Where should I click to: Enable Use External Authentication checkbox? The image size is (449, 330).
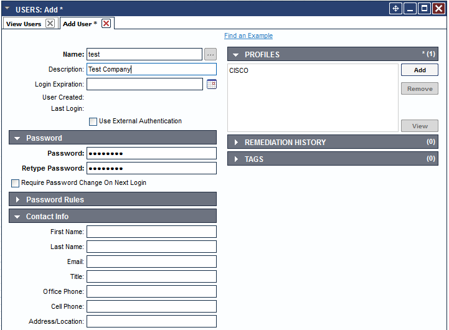click(x=93, y=121)
